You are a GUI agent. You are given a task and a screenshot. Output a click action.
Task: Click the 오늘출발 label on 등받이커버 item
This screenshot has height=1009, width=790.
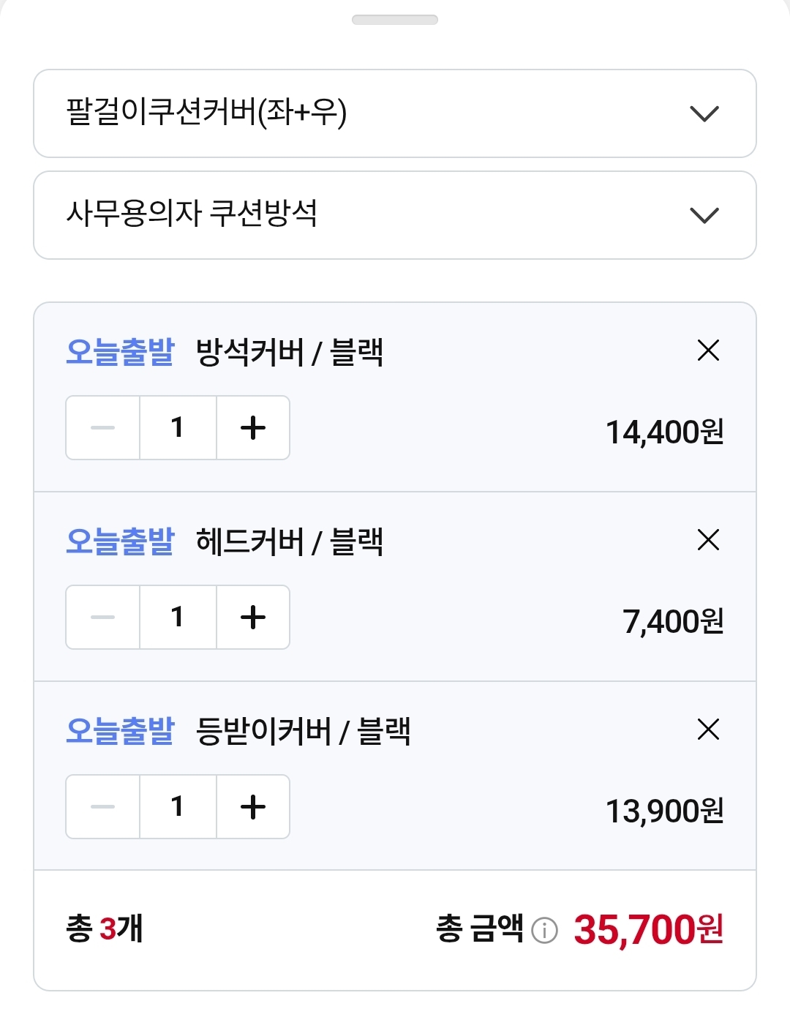[120, 731]
